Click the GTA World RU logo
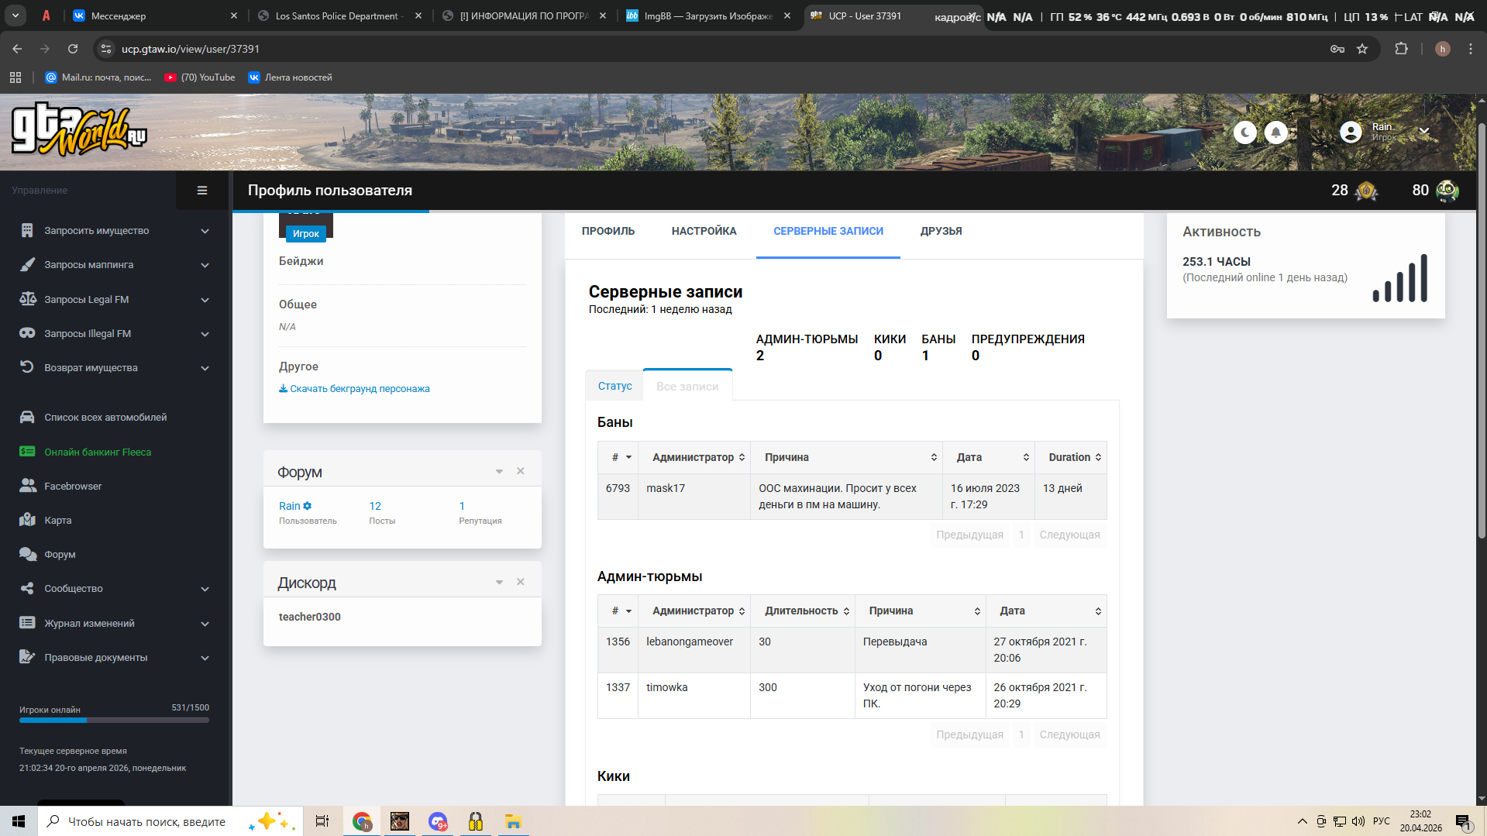The image size is (1487, 836). pyautogui.click(x=79, y=129)
